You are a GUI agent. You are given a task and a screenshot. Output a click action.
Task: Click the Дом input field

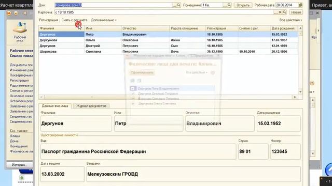click(113, 5)
